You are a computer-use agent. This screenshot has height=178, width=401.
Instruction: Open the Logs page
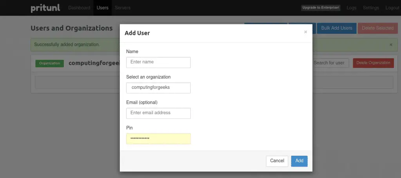351,8
